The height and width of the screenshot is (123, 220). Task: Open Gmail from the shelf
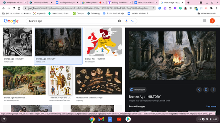pyautogui.click(x=101, y=119)
